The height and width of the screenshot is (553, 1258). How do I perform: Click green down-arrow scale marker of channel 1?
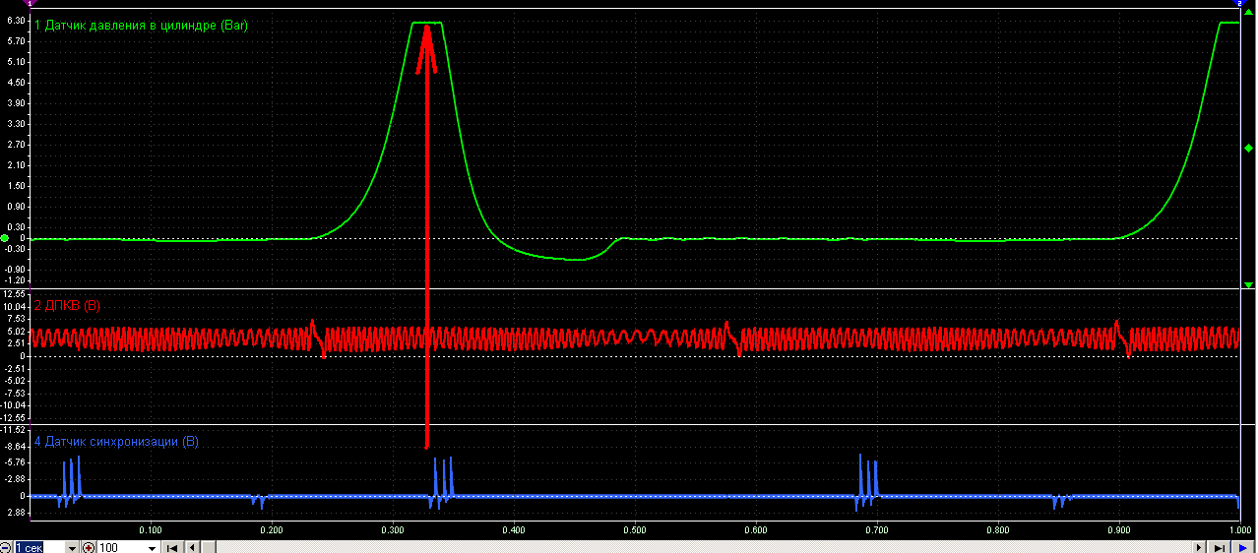point(1249,284)
